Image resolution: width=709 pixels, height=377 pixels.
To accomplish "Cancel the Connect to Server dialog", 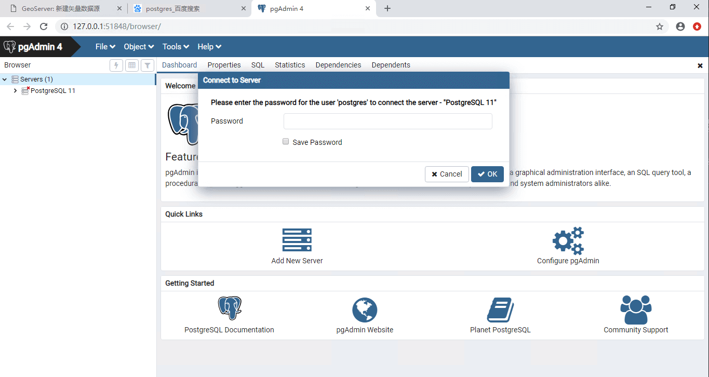I will click(447, 174).
